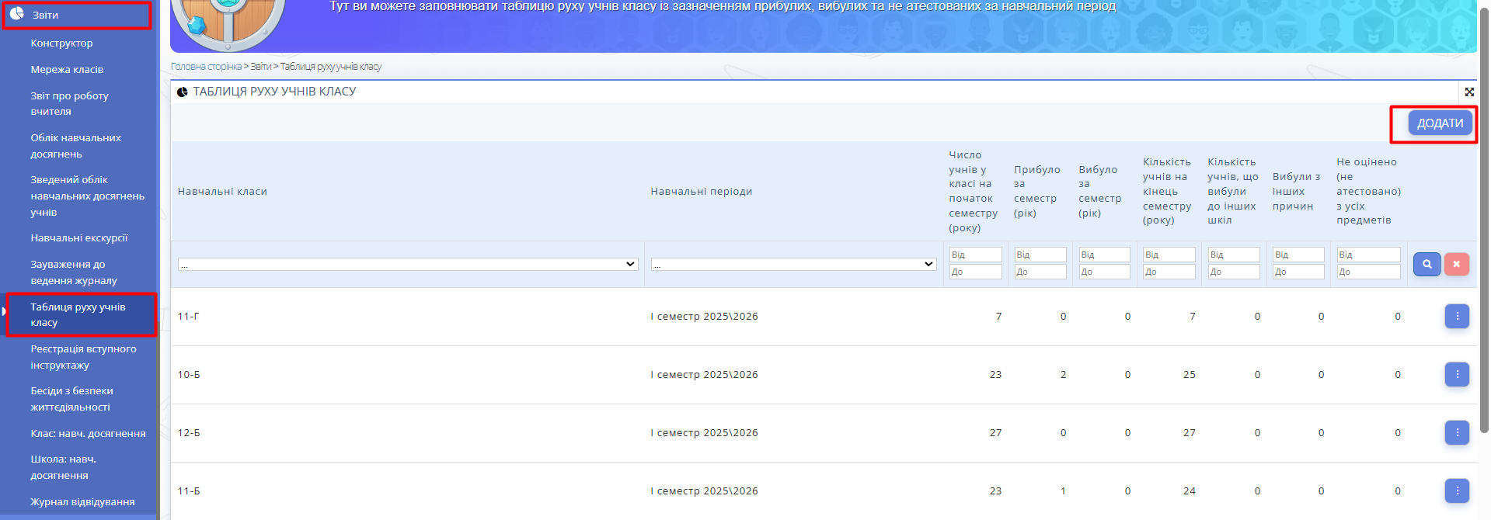This screenshot has height=520, width=1491.
Task: Open actions menu for class 11-Г row
Action: click(1457, 317)
